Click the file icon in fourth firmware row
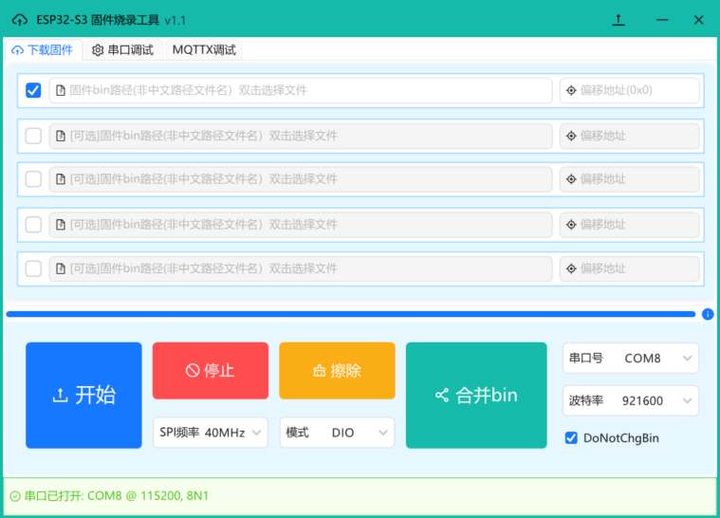The width and height of the screenshot is (720, 518). pos(61,225)
